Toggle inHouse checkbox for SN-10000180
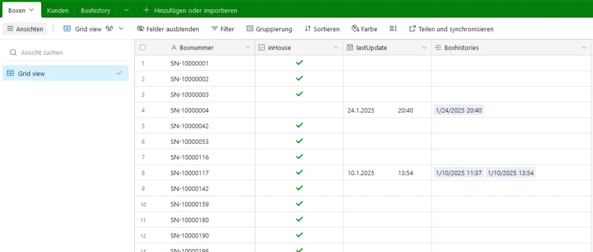The width and height of the screenshot is (593, 252). point(299,219)
